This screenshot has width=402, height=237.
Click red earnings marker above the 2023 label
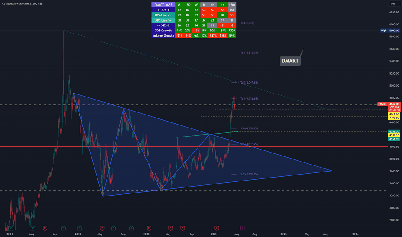pos(149,228)
